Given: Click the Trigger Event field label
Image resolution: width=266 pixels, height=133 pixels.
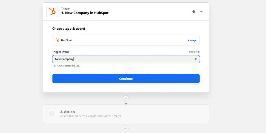Looking at the screenshot, I should (x=61, y=52).
